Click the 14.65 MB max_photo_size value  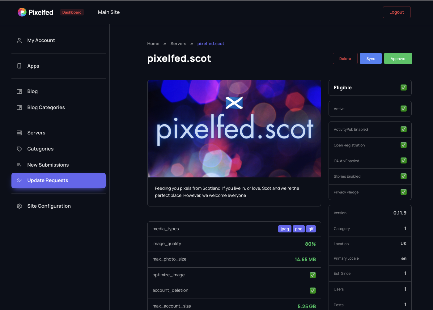click(305, 259)
